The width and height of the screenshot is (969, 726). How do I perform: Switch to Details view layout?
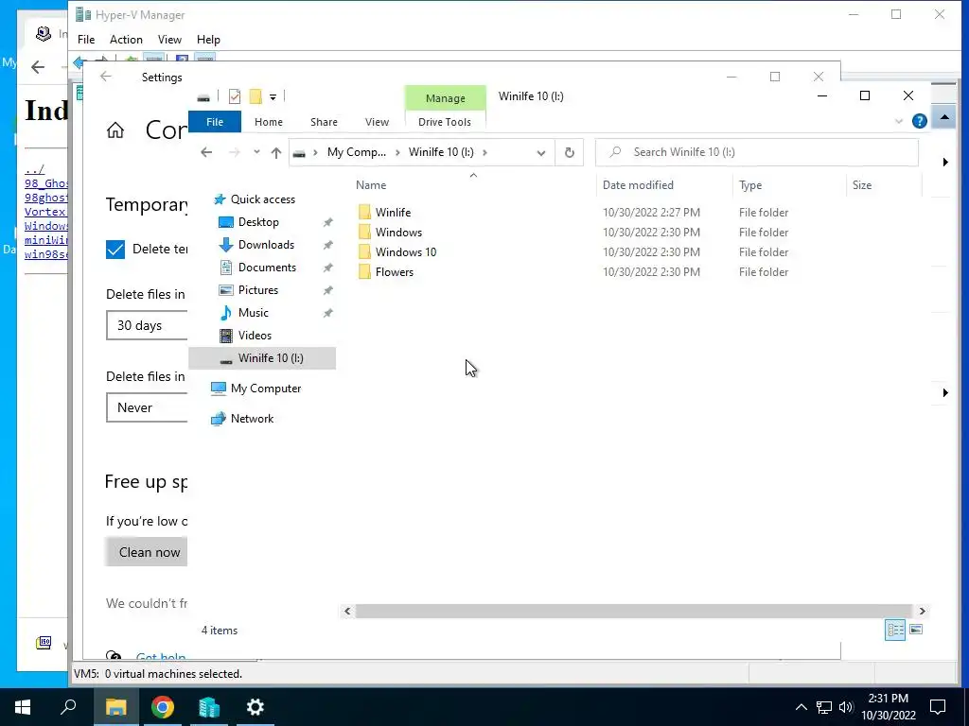(895, 630)
